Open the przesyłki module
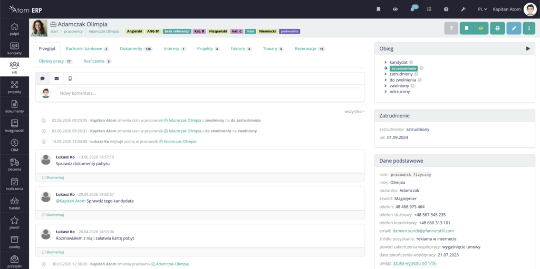The image size is (540, 269). click(x=14, y=261)
